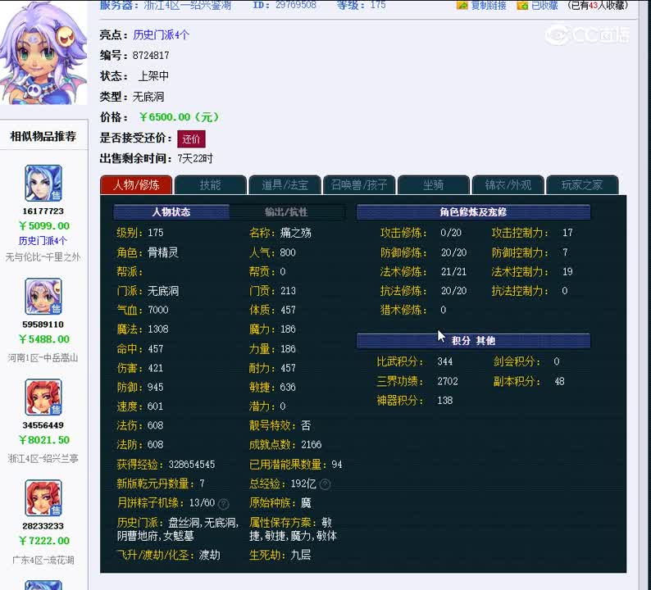Click server text 浙江4区-绍兴兰亭
The height and width of the screenshot is (590, 651).
tap(43, 459)
